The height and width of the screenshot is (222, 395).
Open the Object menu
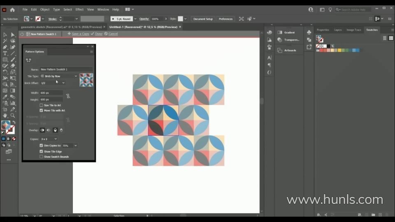(45, 9)
